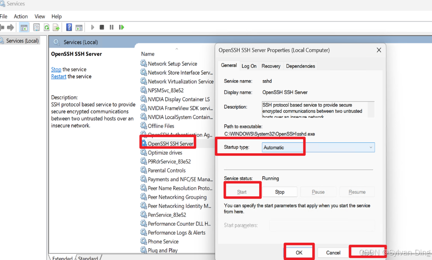
Task: Open the Startup type dropdown
Action: [318, 147]
